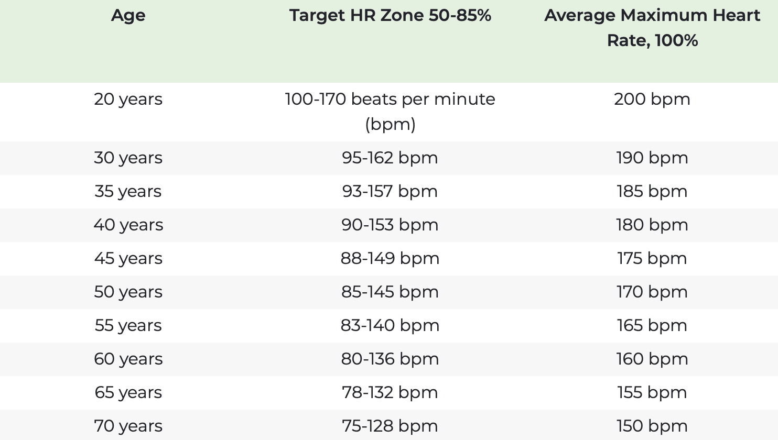The height and width of the screenshot is (440, 778).
Task: Select the 20 years cell
Action: [x=128, y=99]
